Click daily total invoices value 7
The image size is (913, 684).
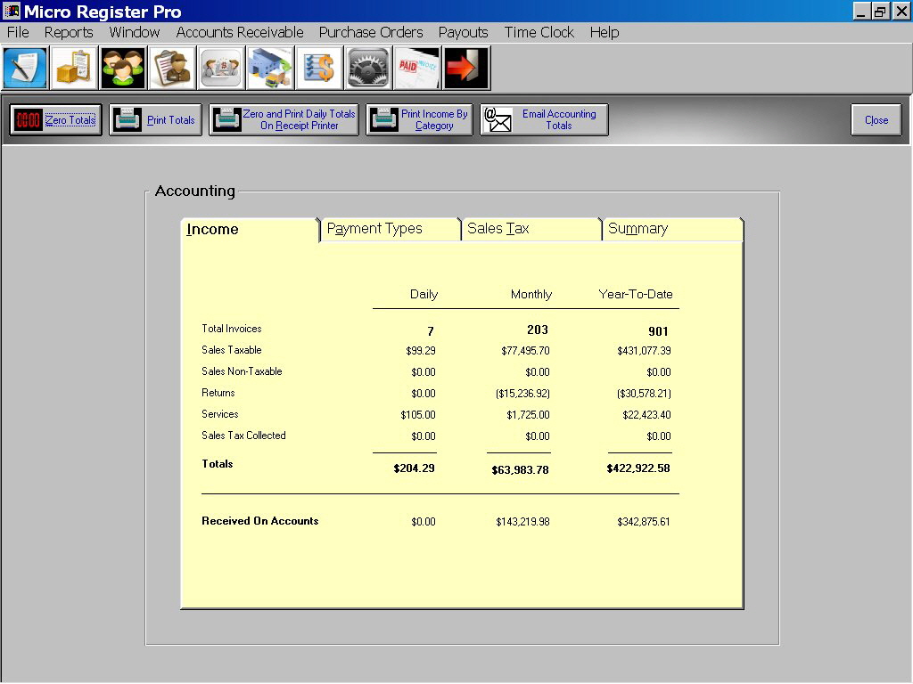431,331
